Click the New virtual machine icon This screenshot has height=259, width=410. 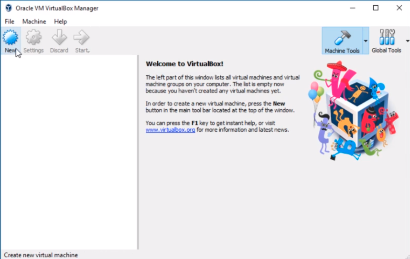[10, 38]
